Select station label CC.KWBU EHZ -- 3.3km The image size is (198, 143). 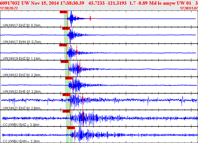(x=21, y=125)
